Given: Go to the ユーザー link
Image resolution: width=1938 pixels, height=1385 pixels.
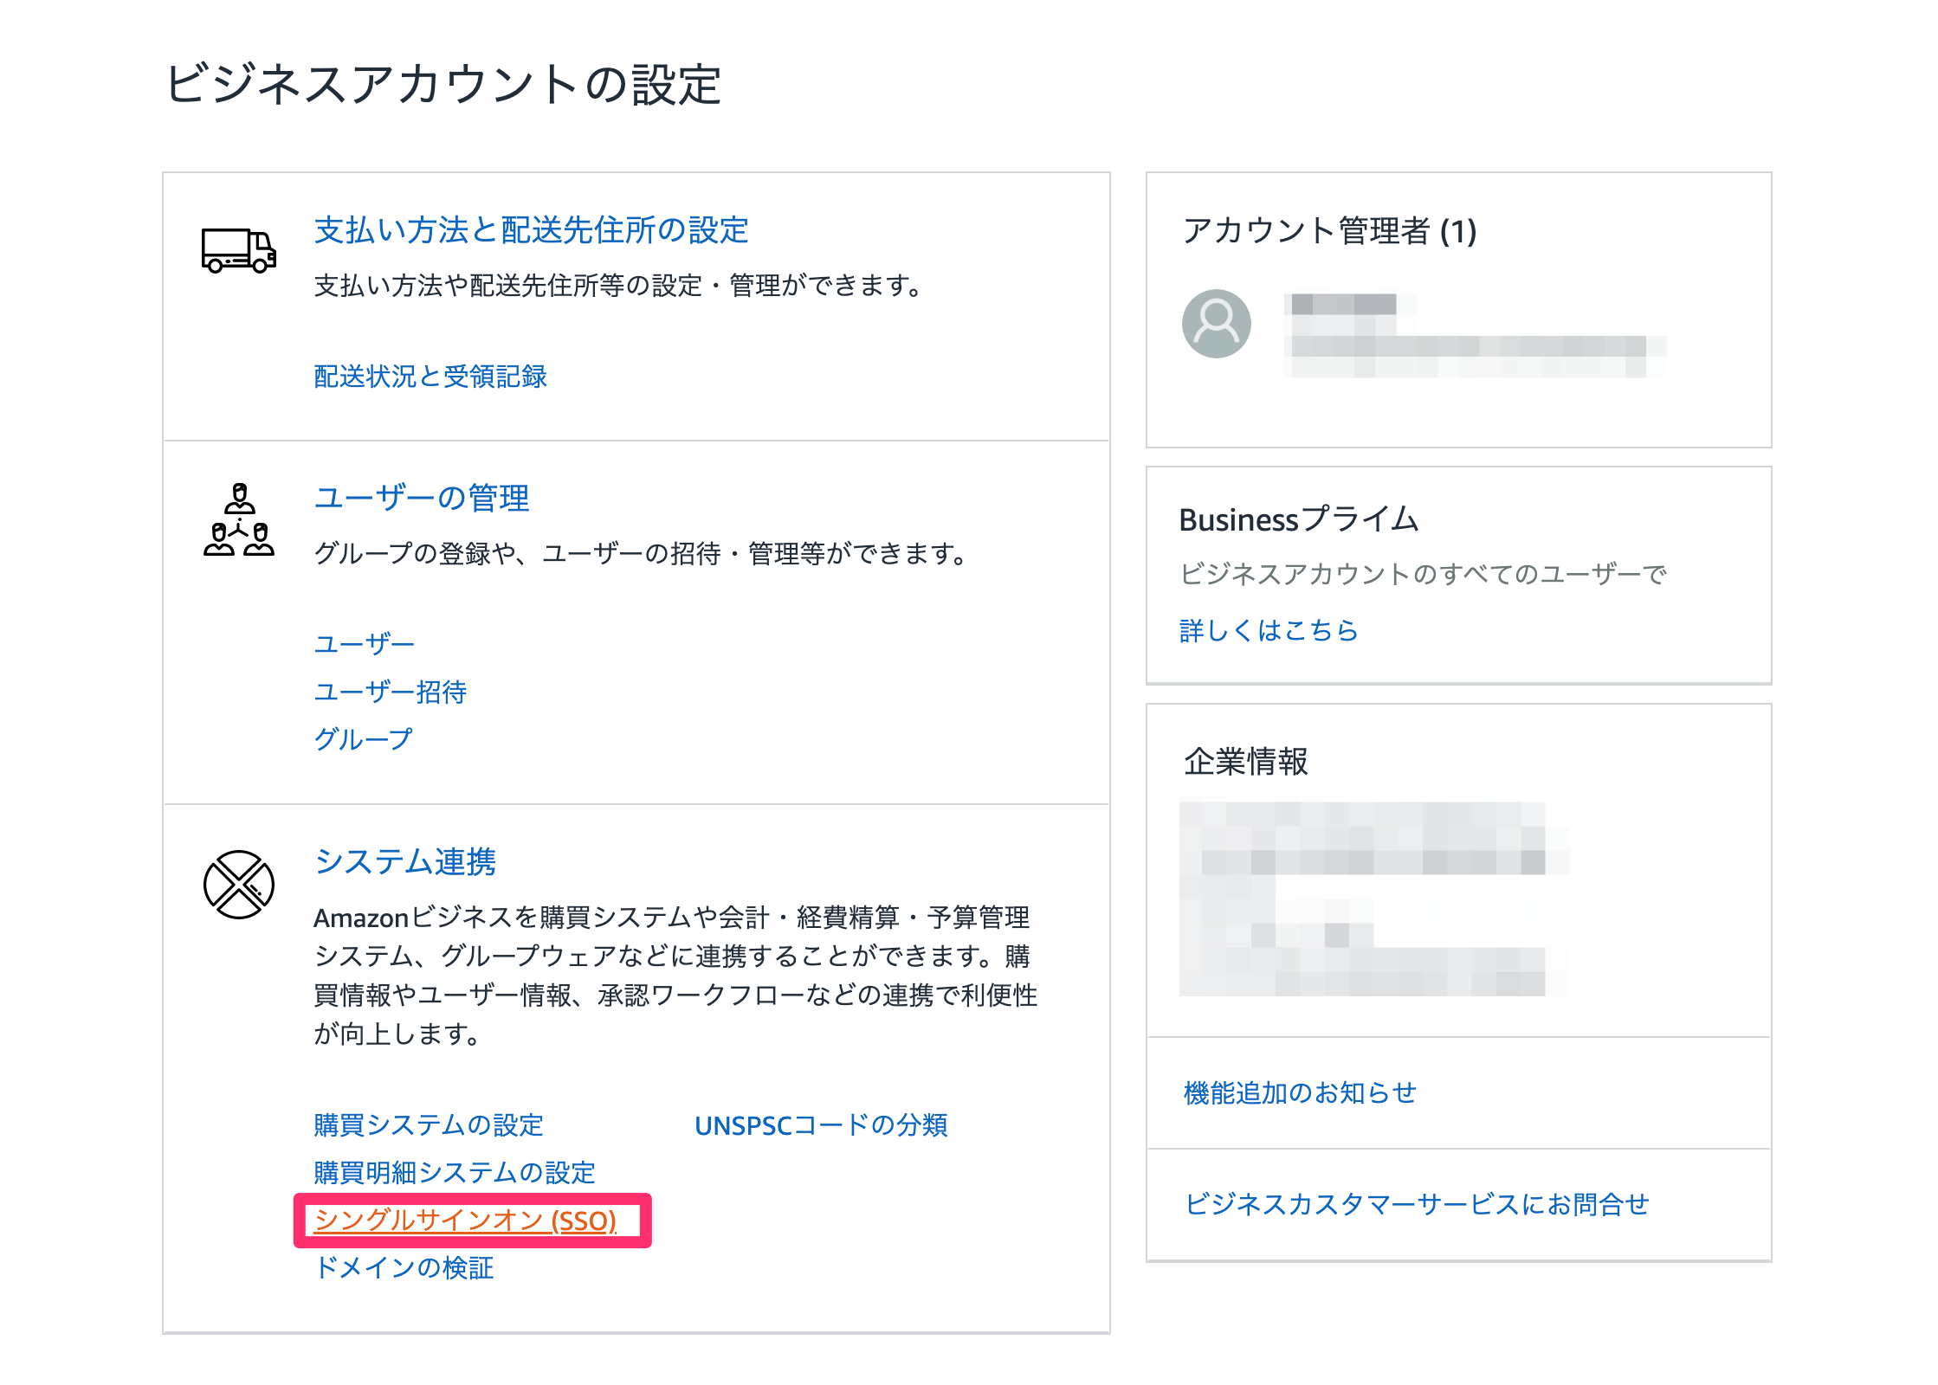Looking at the screenshot, I should pos(365,644).
